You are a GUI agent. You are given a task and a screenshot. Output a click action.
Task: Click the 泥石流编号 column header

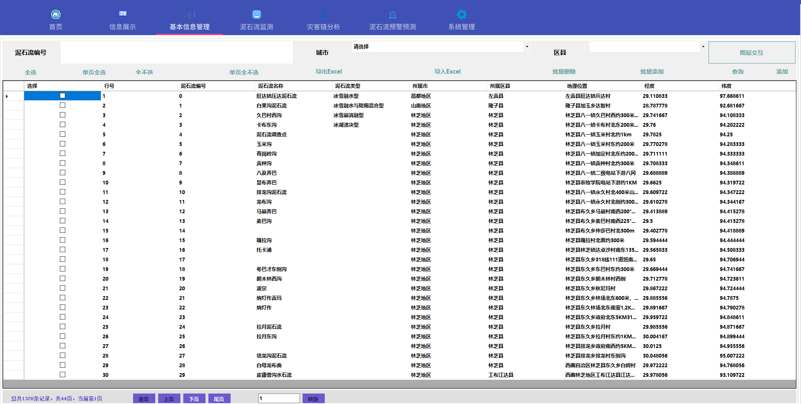216,86
